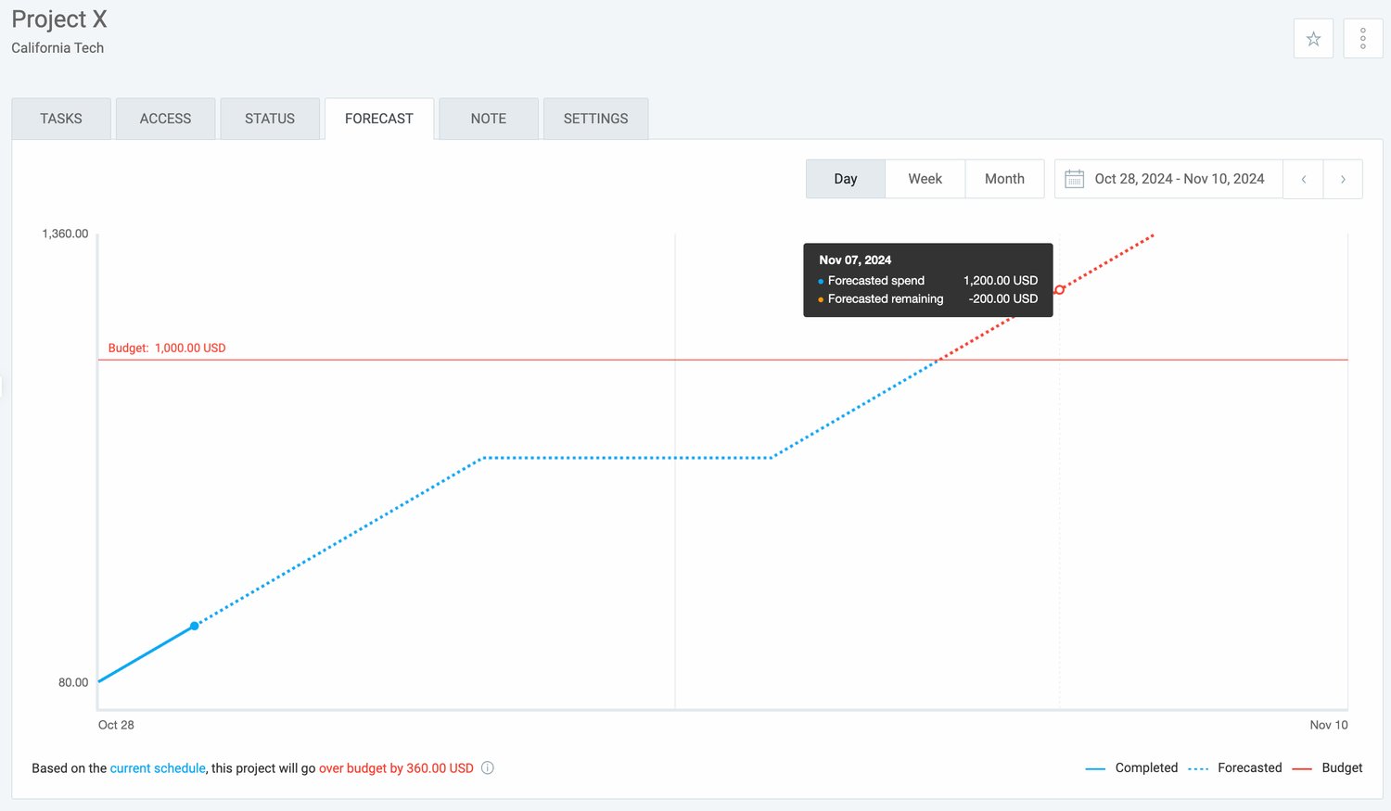The width and height of the screenshot is (1391, 811).
Task: Click the 'Oct 28' axis label
Action: pos(116,725)
